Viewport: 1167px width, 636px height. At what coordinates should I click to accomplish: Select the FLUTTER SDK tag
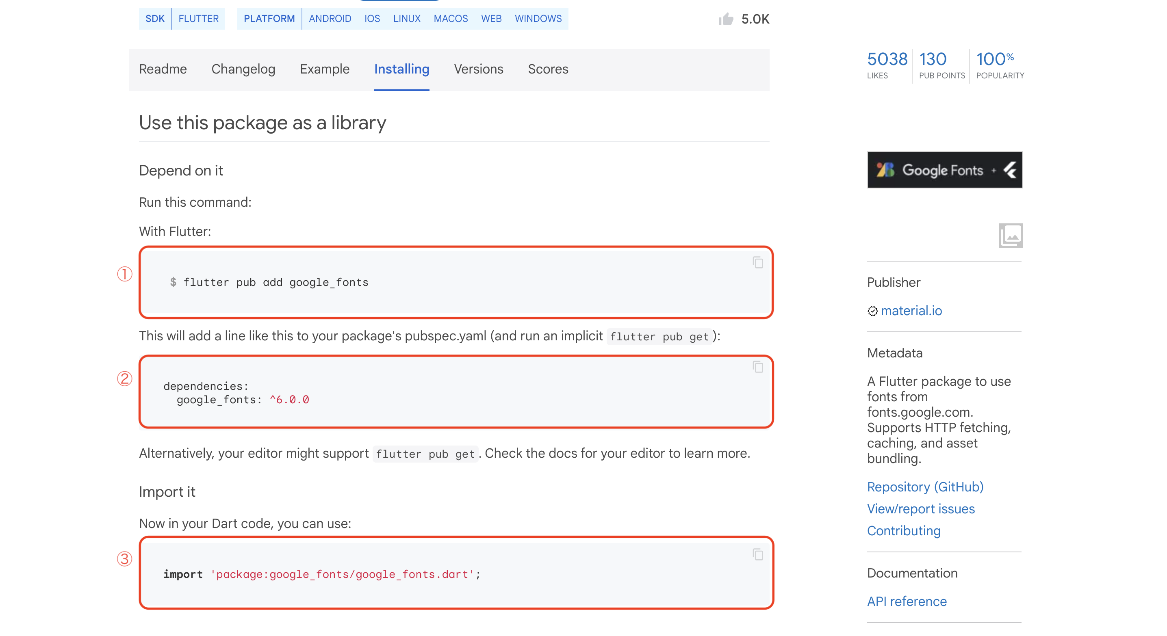[x=198, y=19]
